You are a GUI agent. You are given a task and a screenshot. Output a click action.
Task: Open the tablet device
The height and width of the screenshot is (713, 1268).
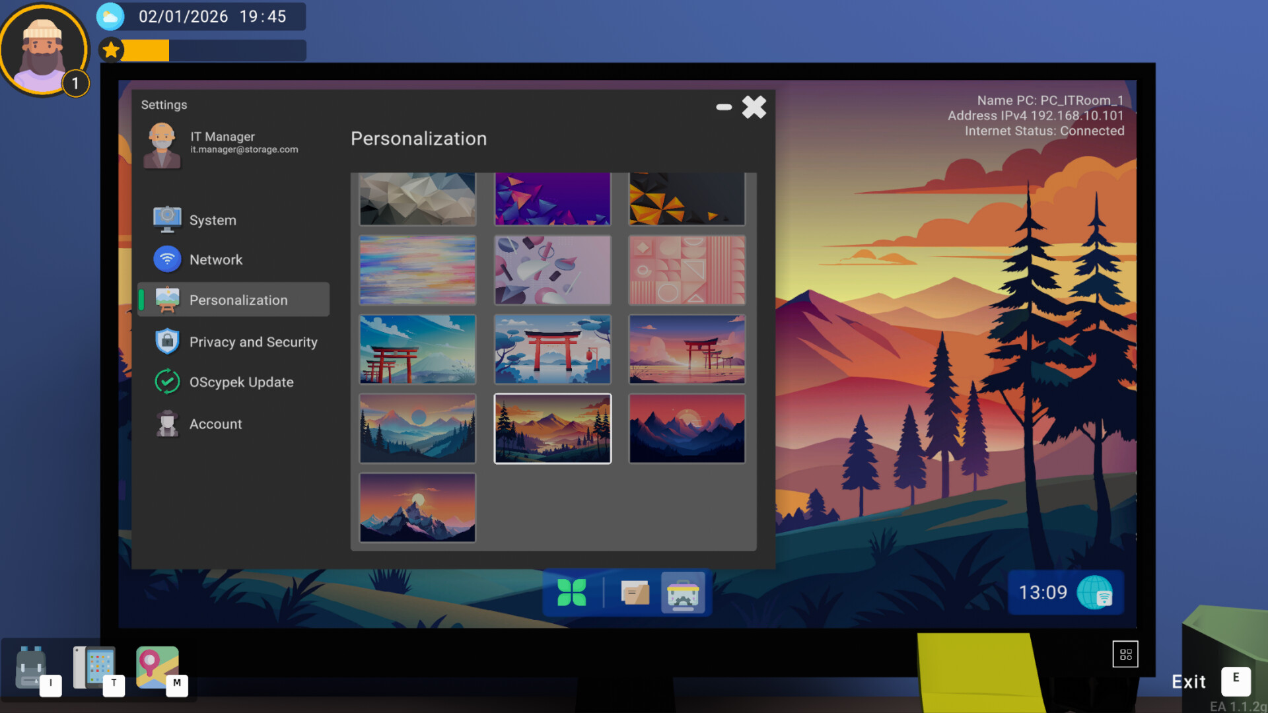tap(95, 667)
